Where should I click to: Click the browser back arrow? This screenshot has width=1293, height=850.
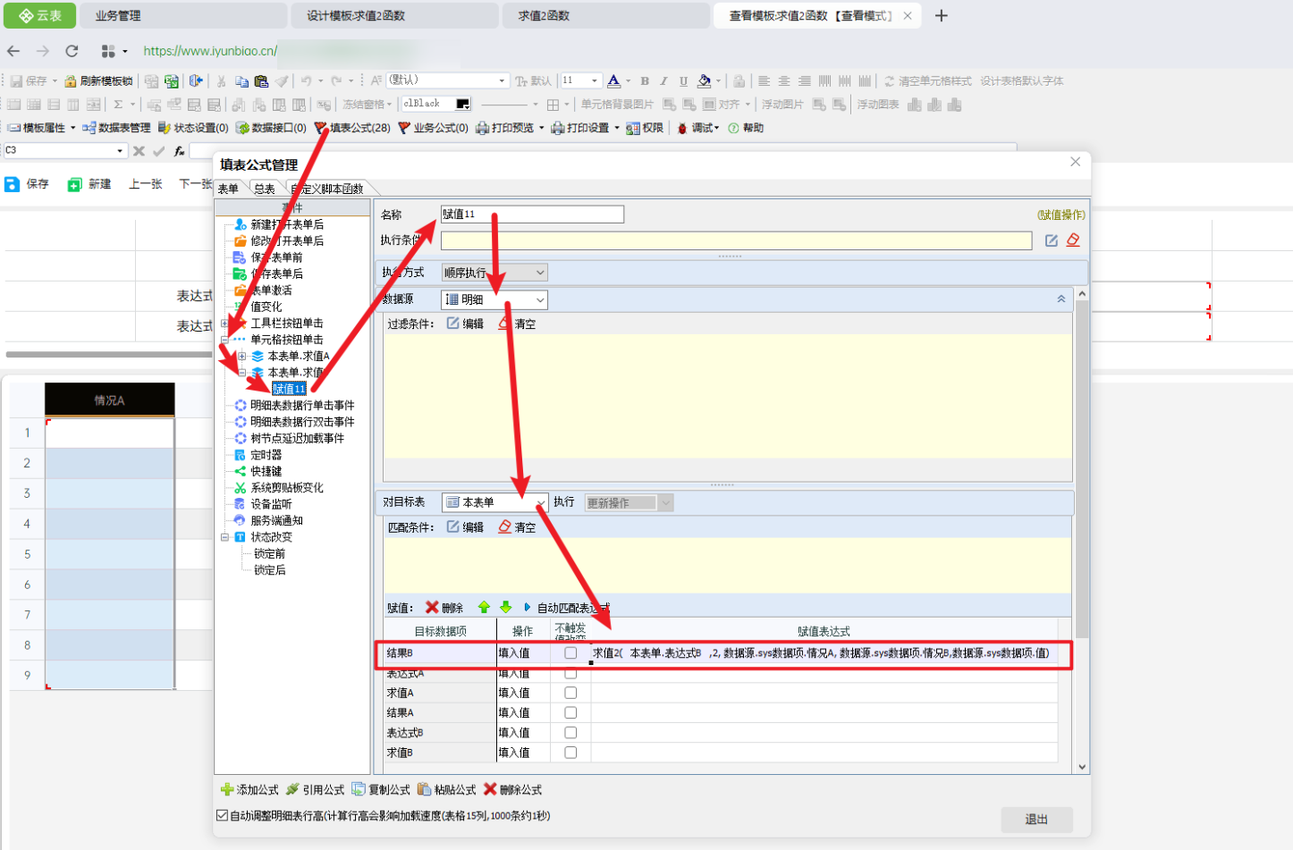coord(13,51)
